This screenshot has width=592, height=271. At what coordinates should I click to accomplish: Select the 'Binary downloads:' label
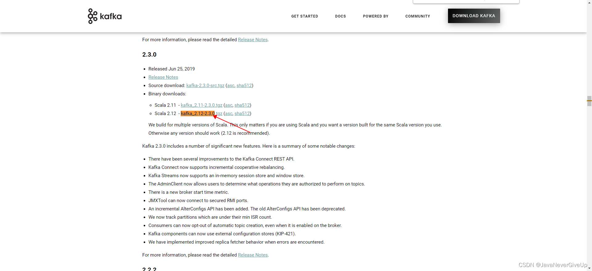(167, 94)
